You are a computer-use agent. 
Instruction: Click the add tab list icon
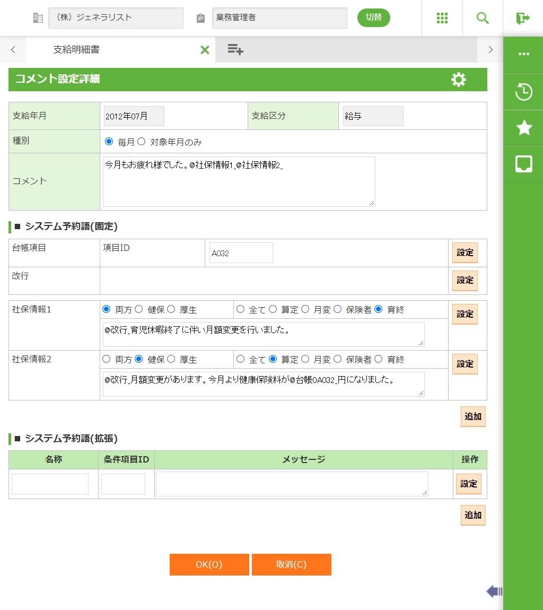tap(235, 50)
